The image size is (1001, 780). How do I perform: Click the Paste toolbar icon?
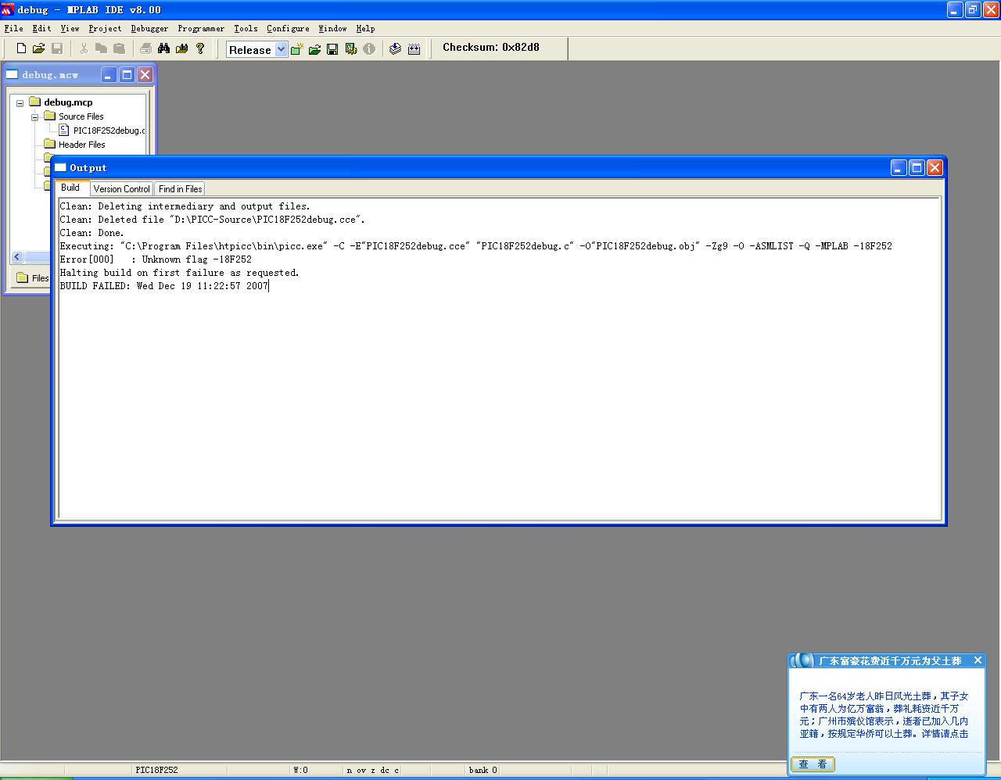(119, 48)
